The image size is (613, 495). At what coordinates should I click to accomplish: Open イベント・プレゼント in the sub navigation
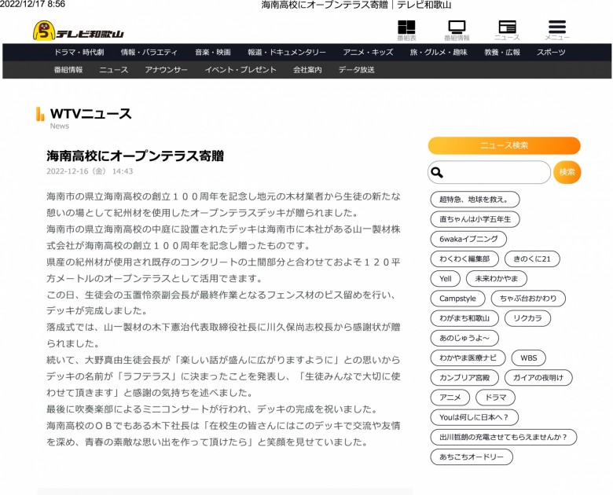(240, 70)
